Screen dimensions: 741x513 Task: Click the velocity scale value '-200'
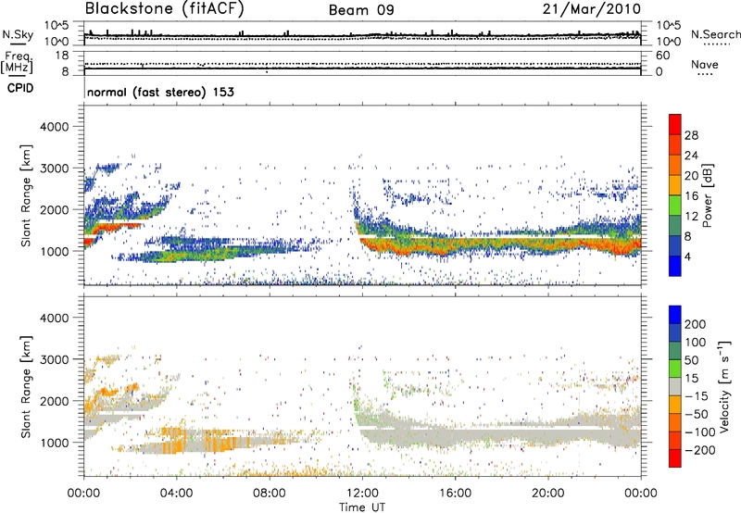click(699, 450)
